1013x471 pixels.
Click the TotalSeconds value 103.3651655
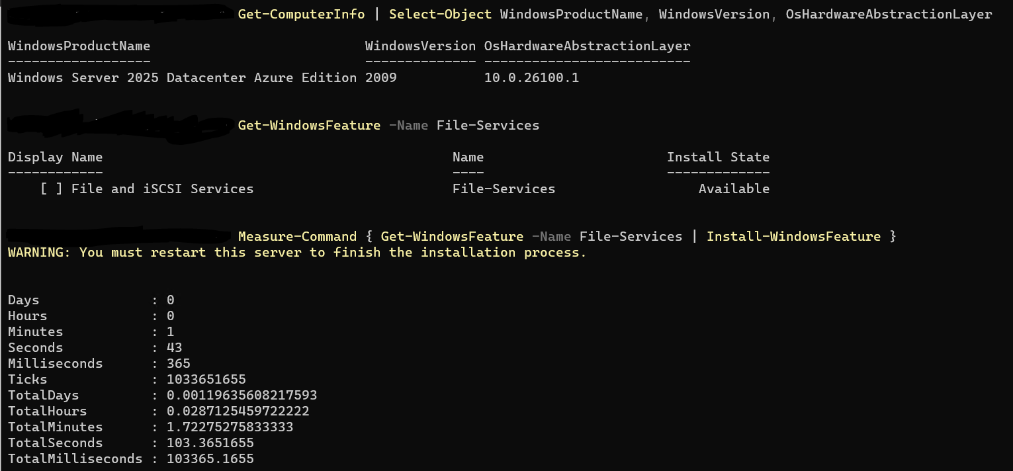tap(210, 443)
